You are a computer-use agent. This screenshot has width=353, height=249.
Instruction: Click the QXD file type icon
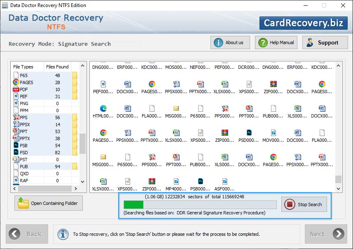[x=16, y=173]
